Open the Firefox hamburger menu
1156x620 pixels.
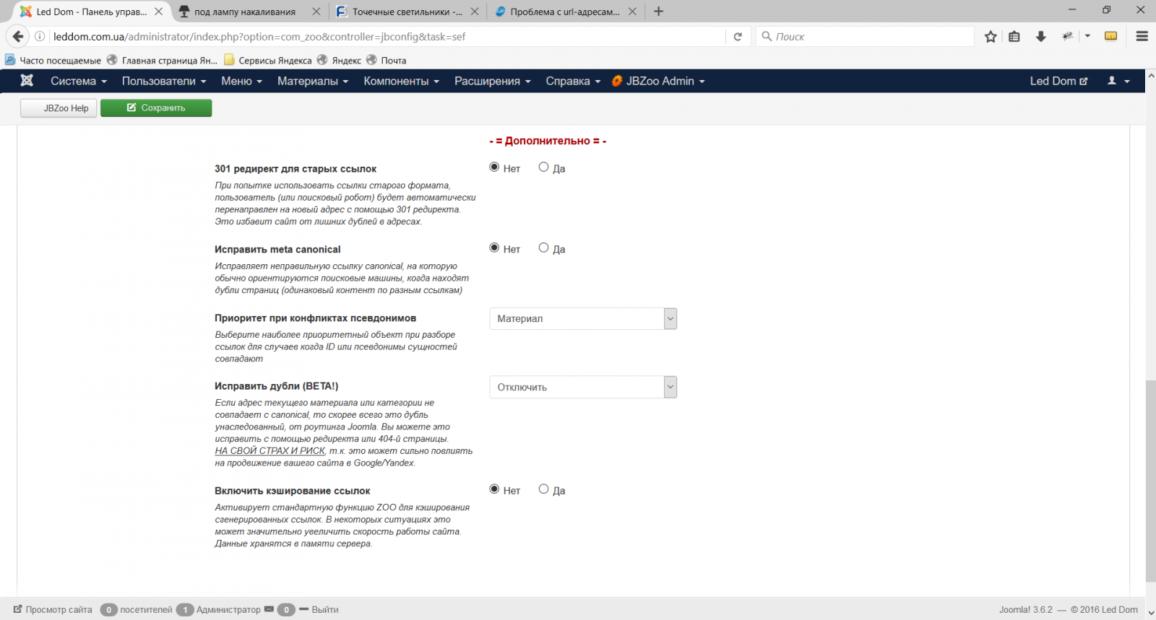tap(1142, 36)
